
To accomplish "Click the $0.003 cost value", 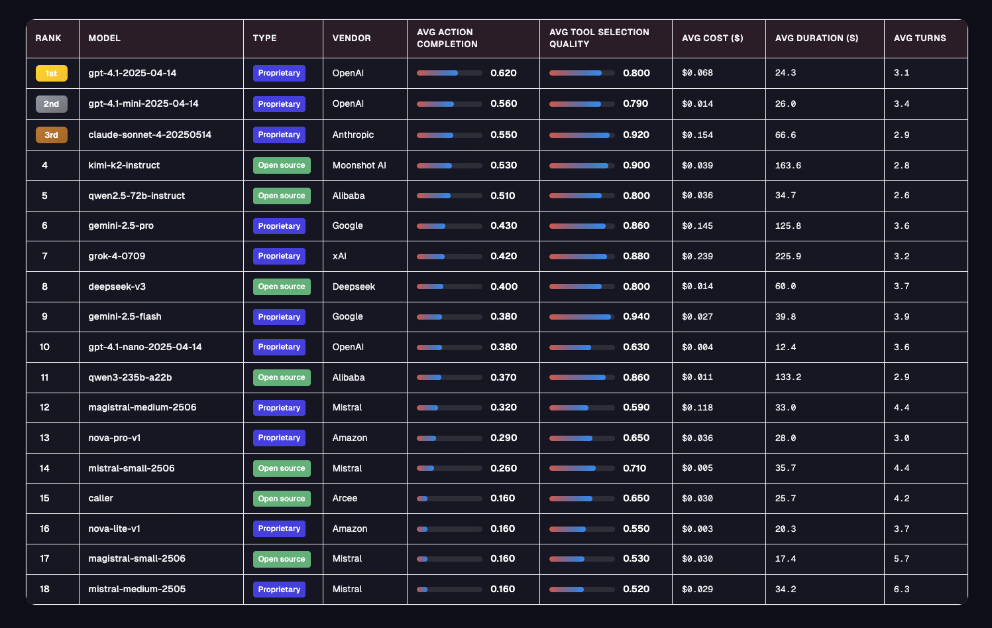I will (698, 529).
